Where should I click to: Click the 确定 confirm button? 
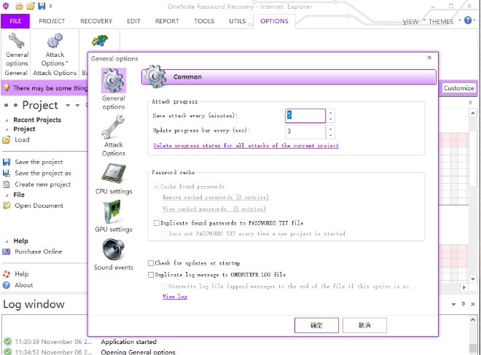point(316,325)
